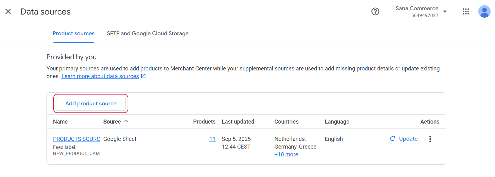This screenshot has width=495, height=177.
Task: Switch to Product sources tab
Action: 73,33
